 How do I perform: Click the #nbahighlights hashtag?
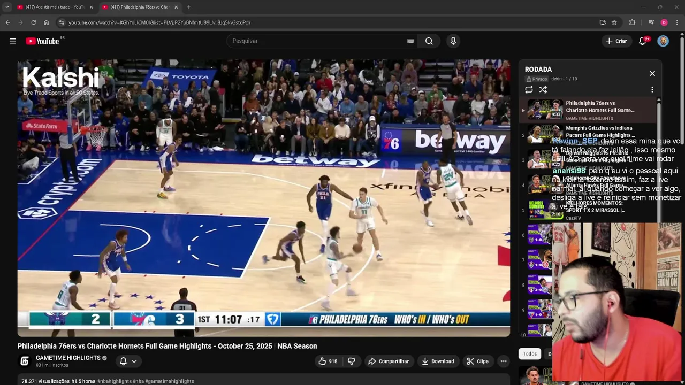[x=115, y=381]
